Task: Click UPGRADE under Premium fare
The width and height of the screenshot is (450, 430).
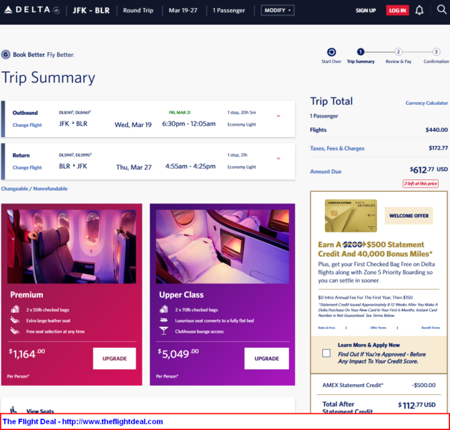Action: [114, 359]
